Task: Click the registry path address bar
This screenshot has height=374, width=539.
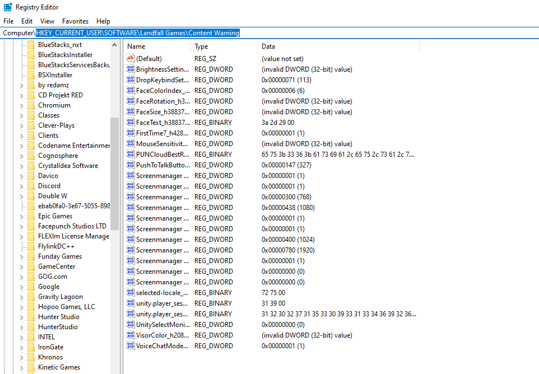Action: tap(269, 33)
